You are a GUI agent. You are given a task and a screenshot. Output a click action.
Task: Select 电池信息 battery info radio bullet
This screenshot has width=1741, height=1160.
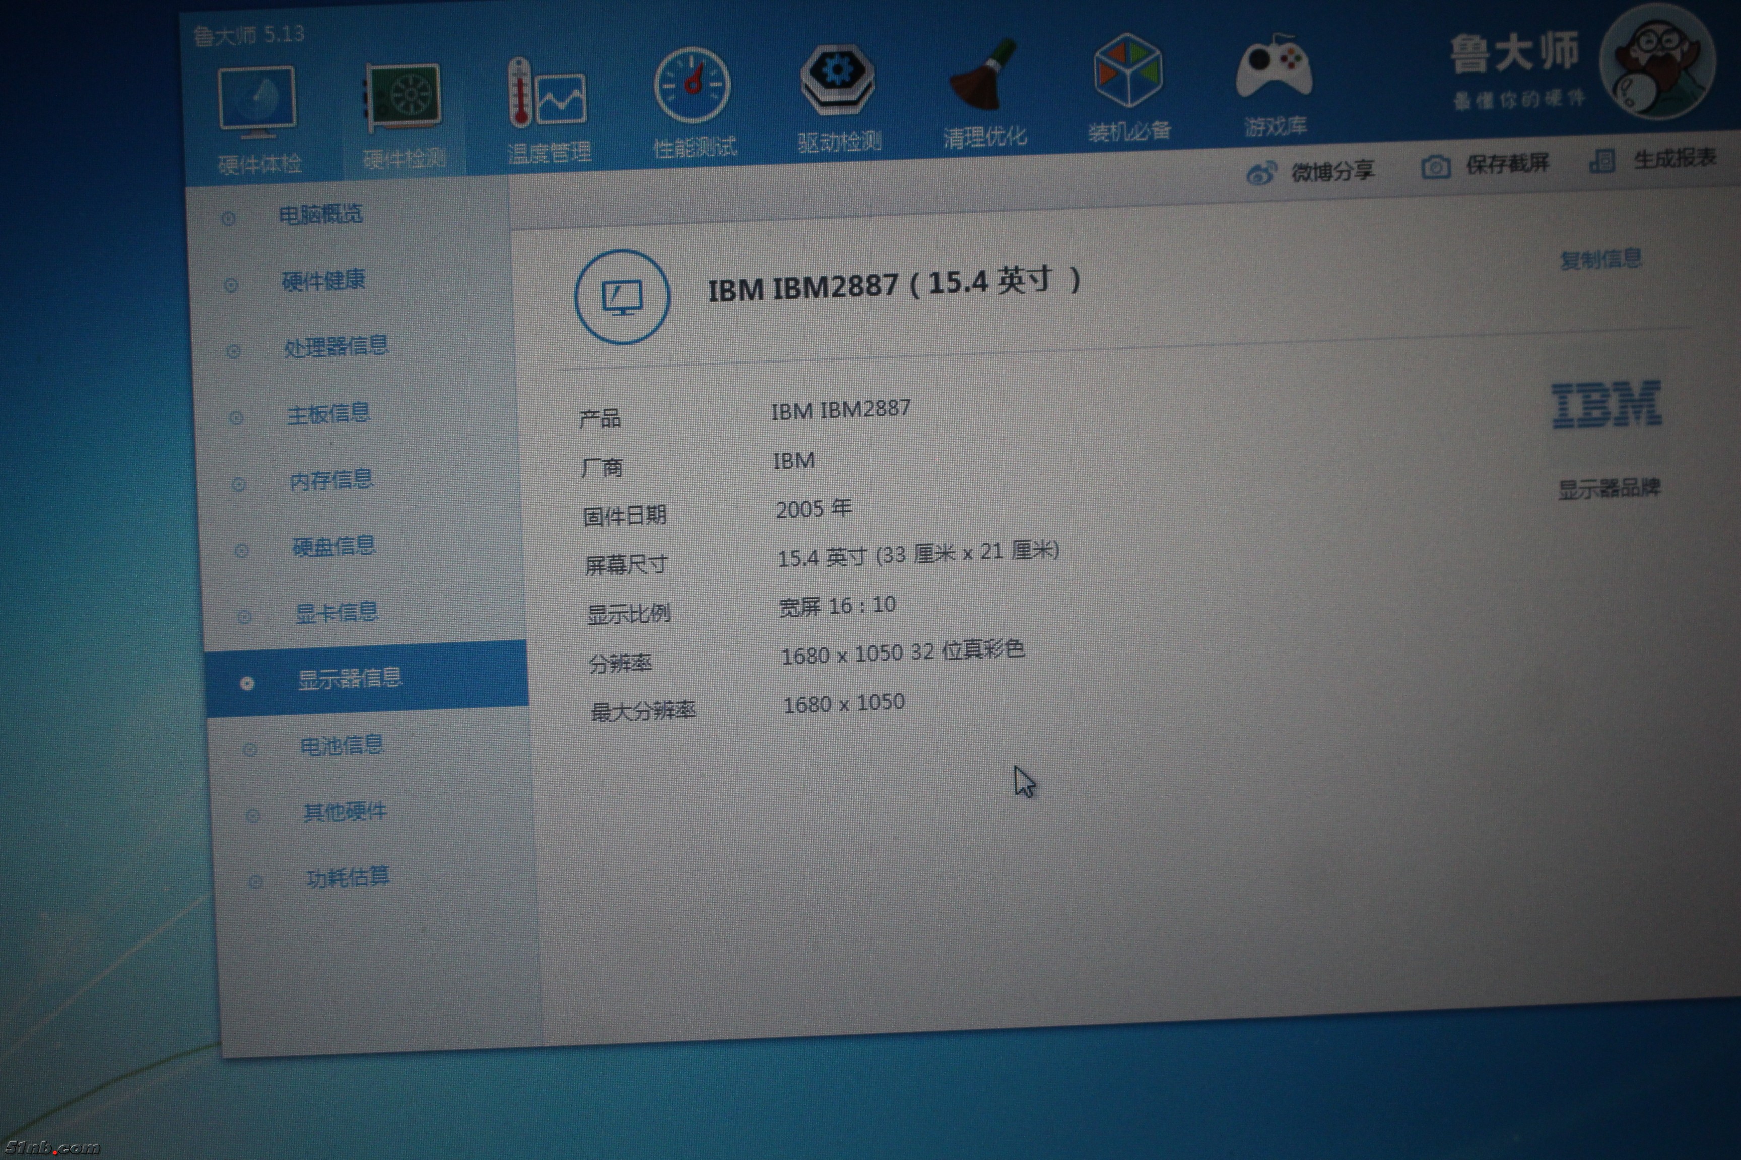[x=250, y=749]
